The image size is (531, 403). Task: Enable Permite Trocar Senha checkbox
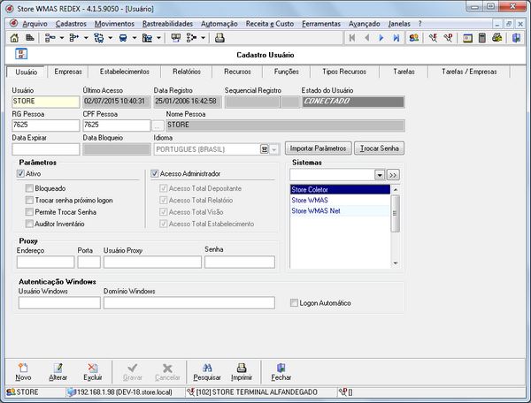(x=29, y=212)
